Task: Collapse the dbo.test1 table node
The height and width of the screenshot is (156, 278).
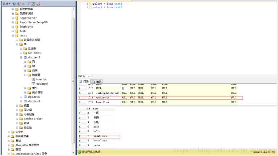Action: tap(21, 57)
